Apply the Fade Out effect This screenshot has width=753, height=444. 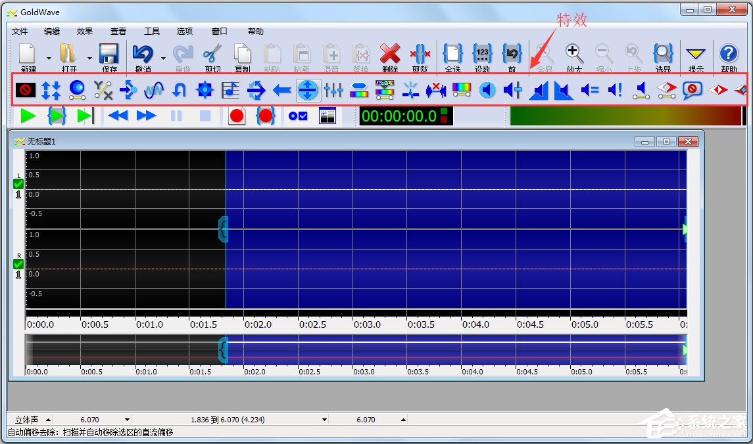[x=564, y=90]
